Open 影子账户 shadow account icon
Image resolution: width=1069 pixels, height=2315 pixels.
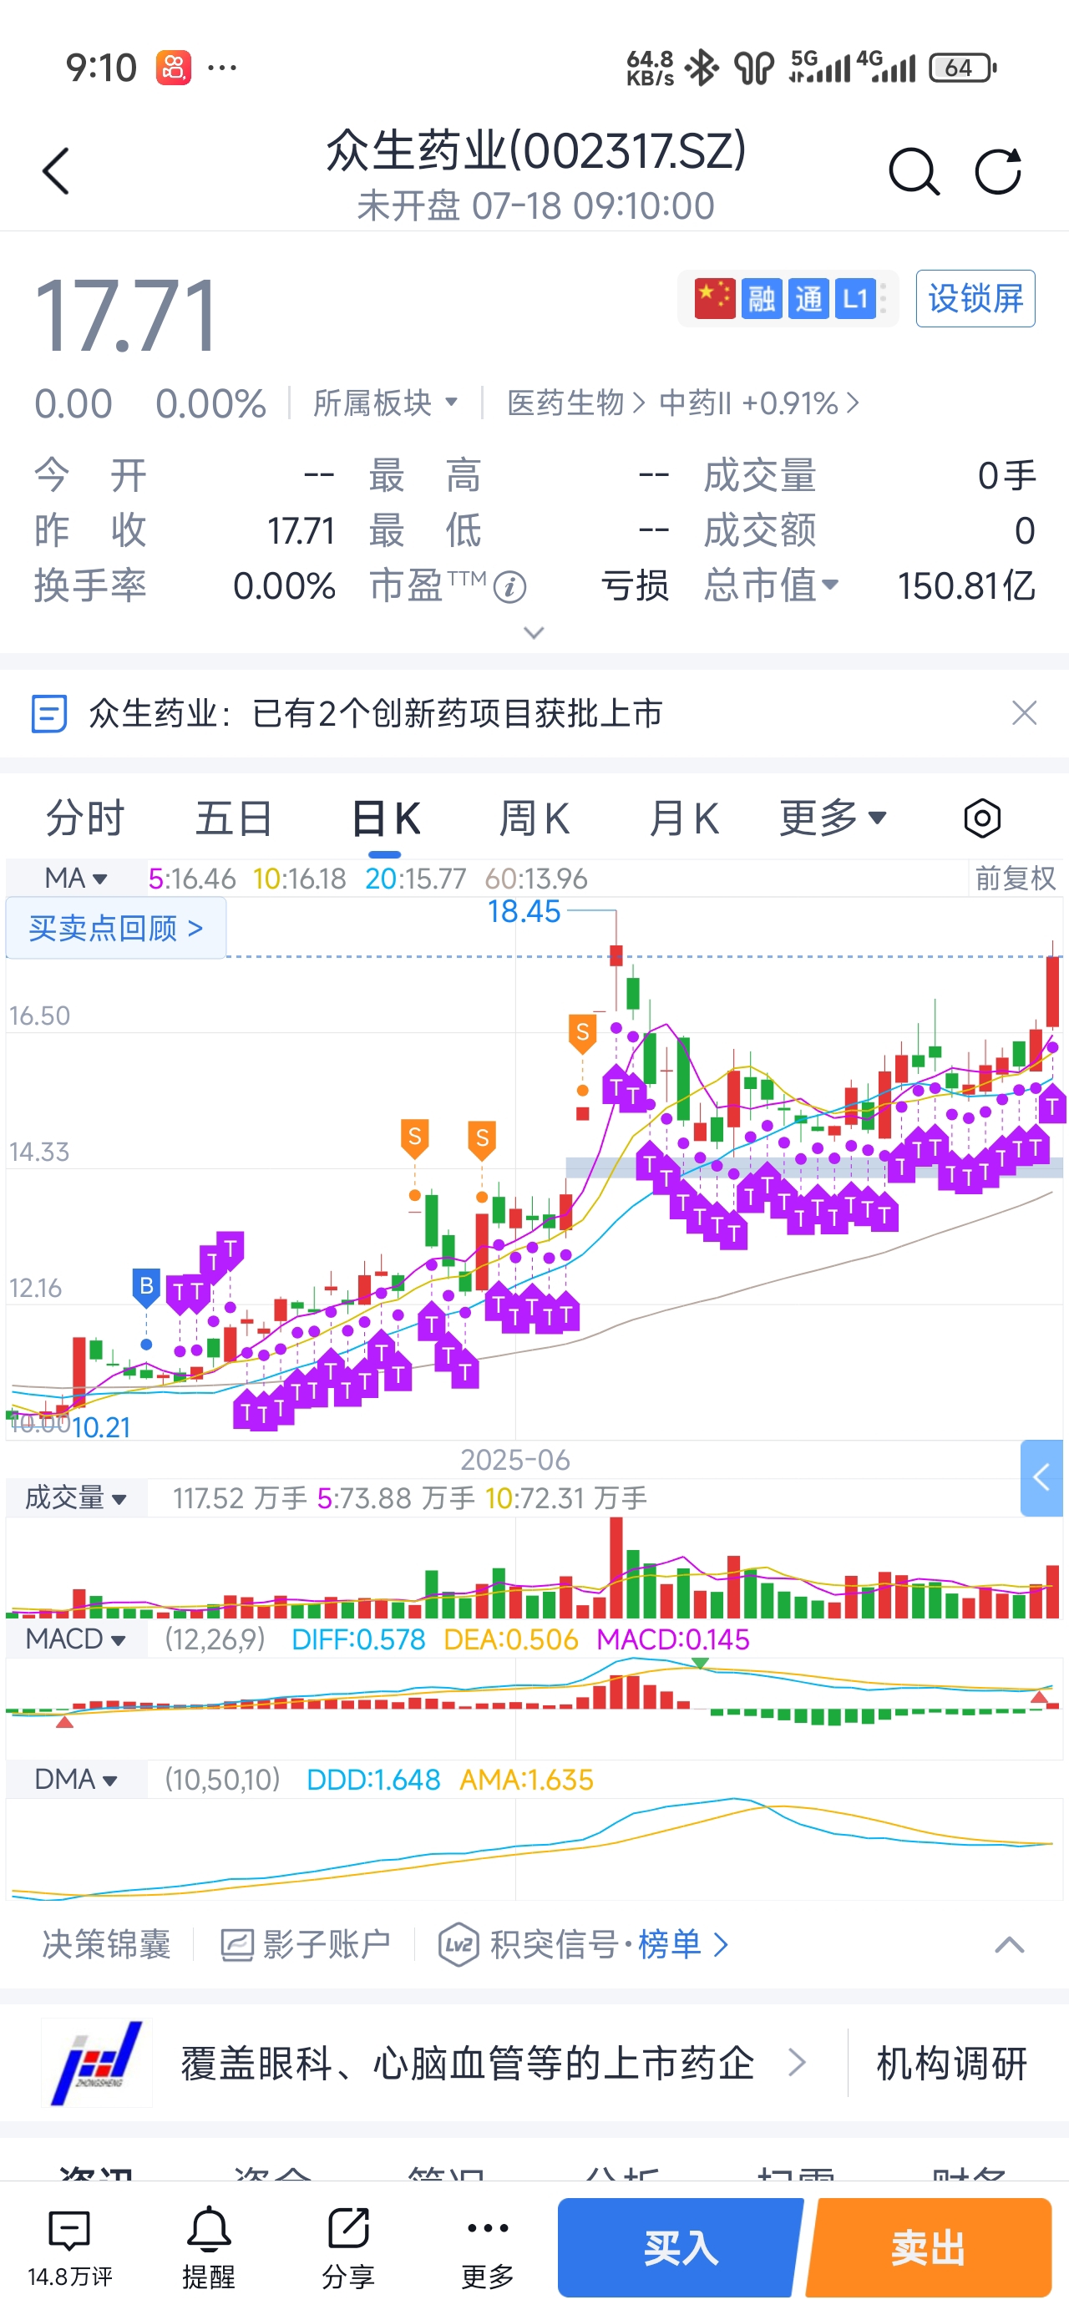pyautogui.click(x=237, y=1945)
